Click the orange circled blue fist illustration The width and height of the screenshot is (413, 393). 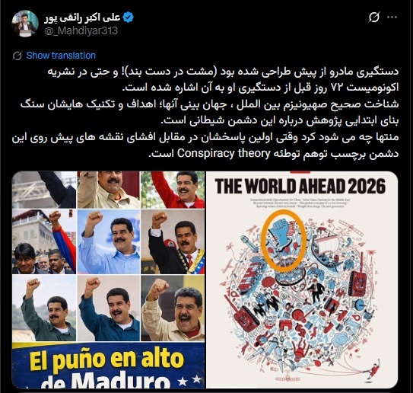[284, 241]
